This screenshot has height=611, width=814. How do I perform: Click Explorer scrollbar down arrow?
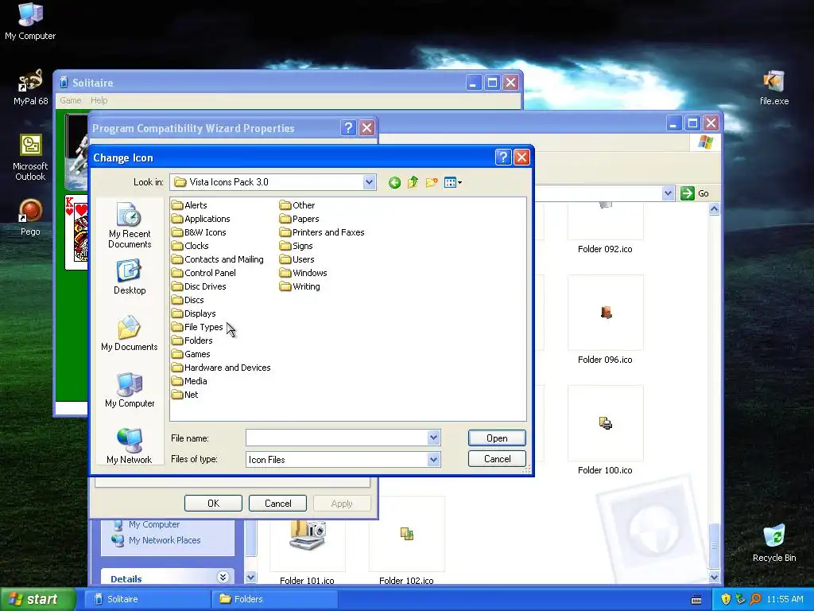tap(715, 578)
